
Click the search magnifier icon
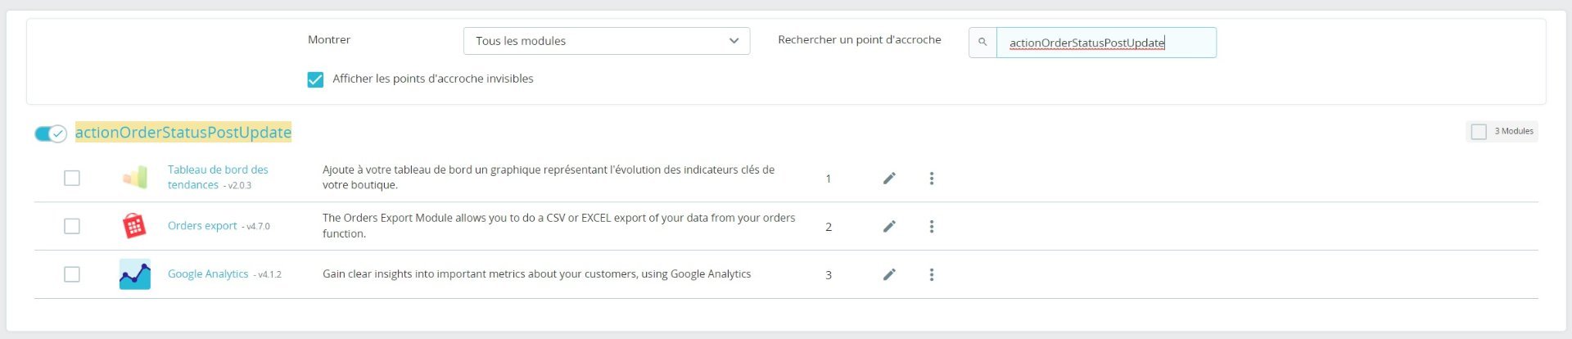pyautogui.click(x=982, y=43)
